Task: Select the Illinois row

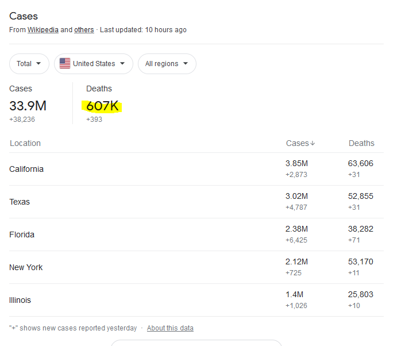Action: (x=196, y=300)
